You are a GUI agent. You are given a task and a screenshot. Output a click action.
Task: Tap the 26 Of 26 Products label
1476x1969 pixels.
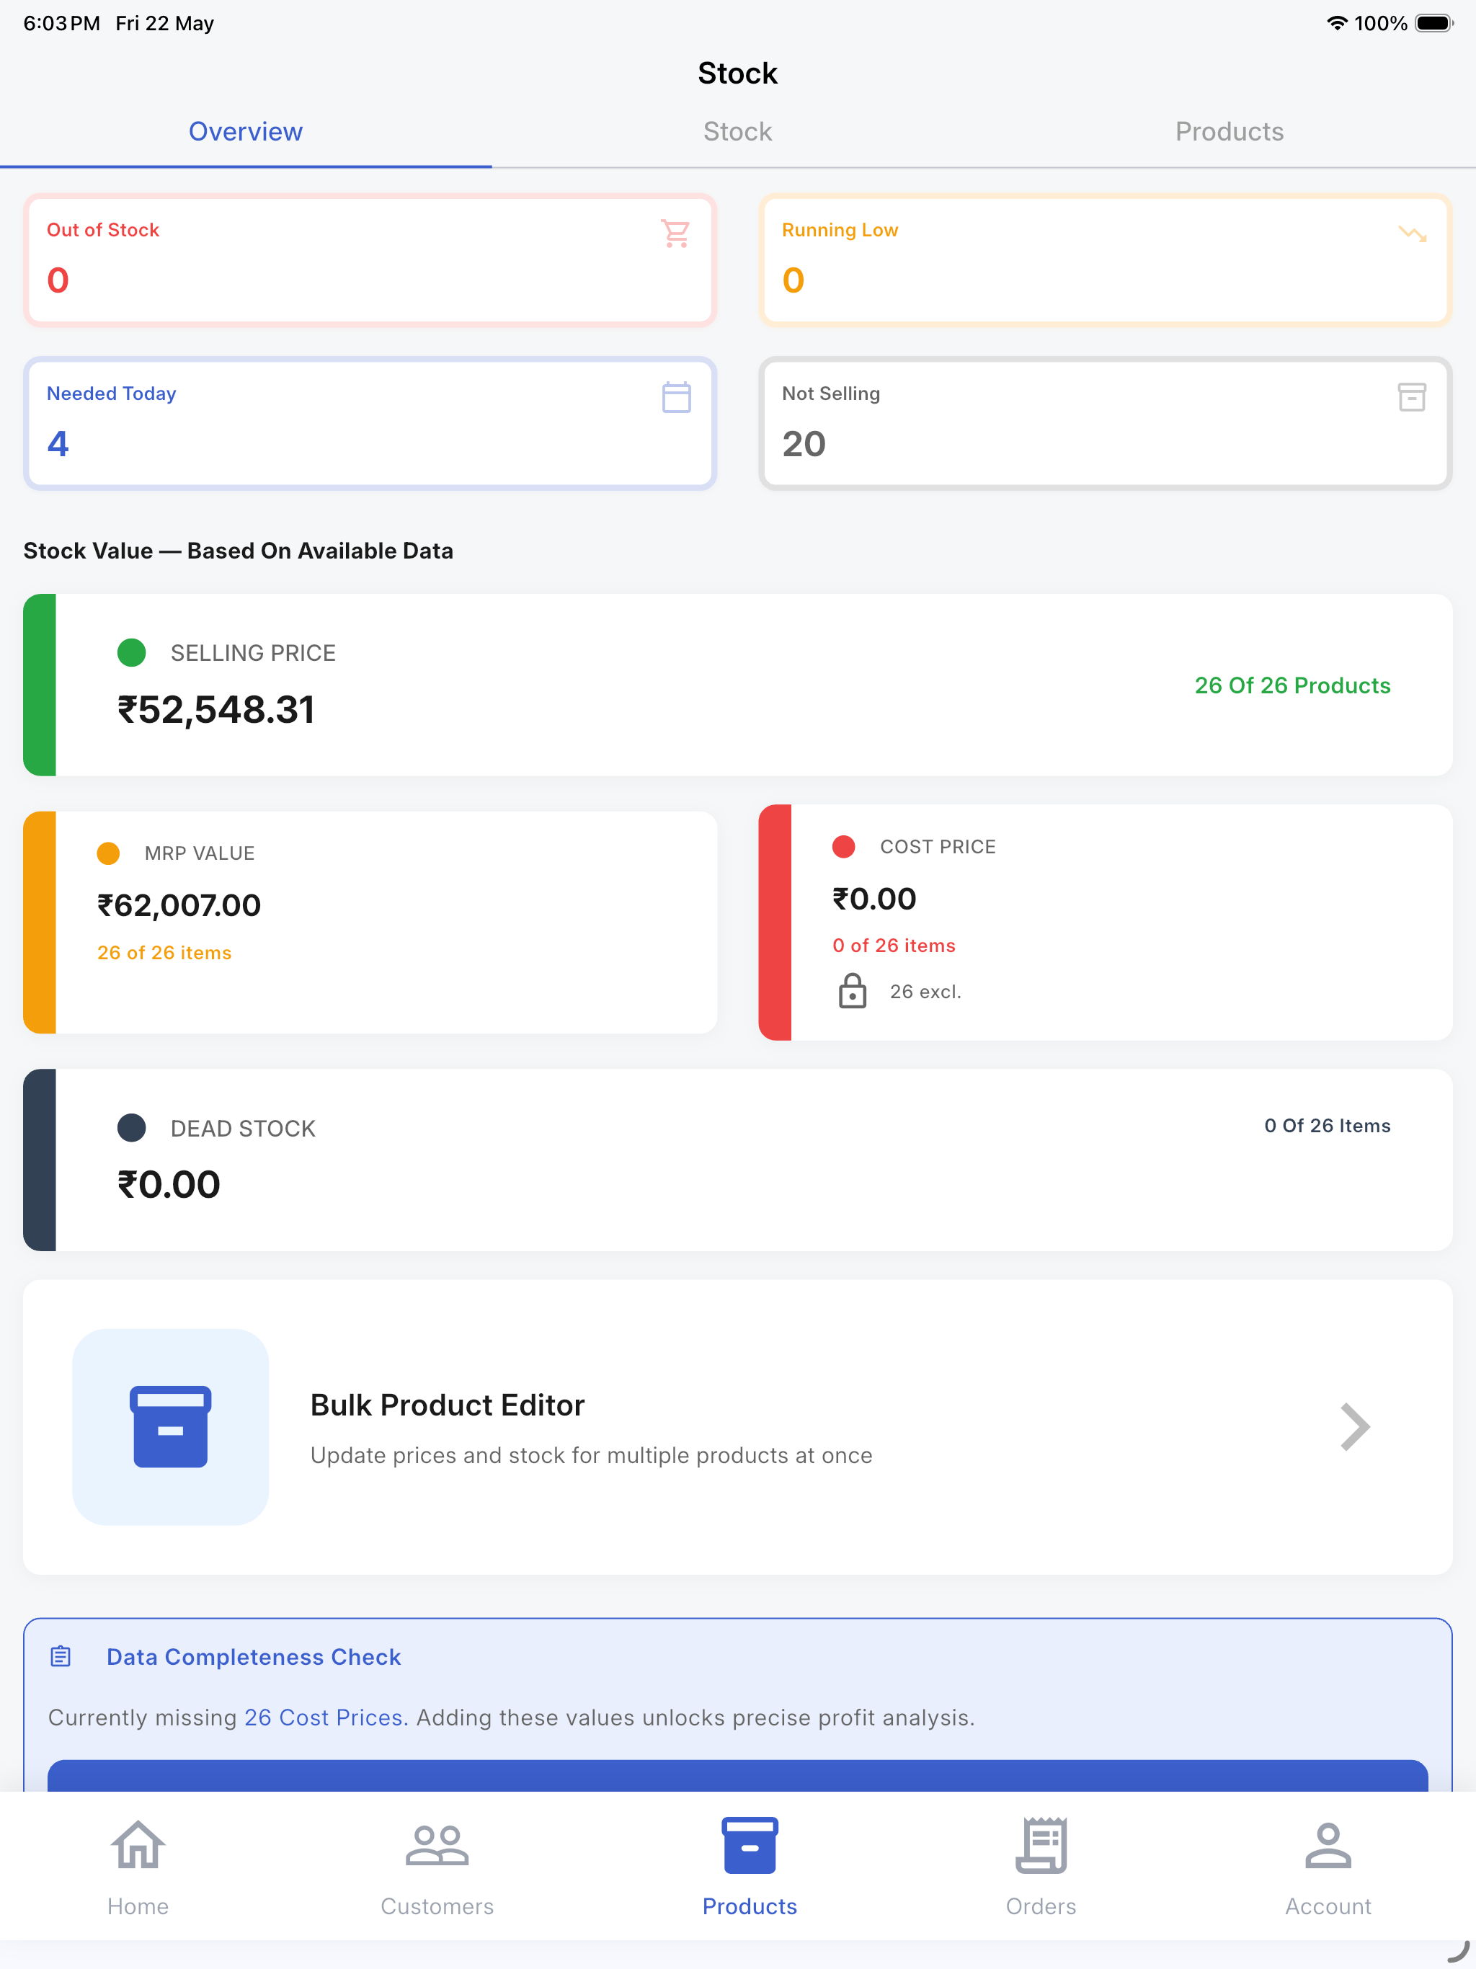pos(1293,685)
